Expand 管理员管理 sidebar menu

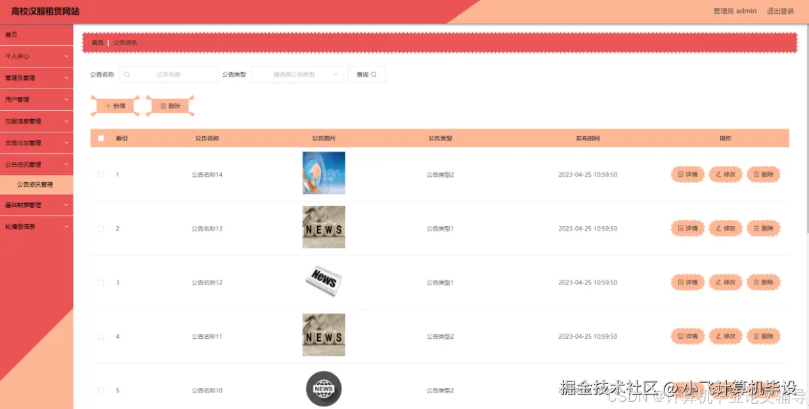coord(37,78)
